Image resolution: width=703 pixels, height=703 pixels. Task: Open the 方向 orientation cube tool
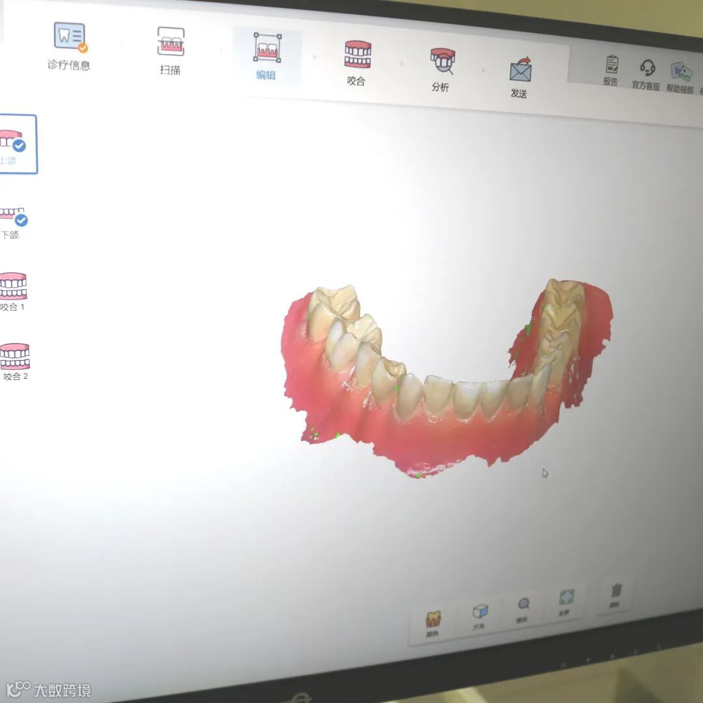coord(480,616)
